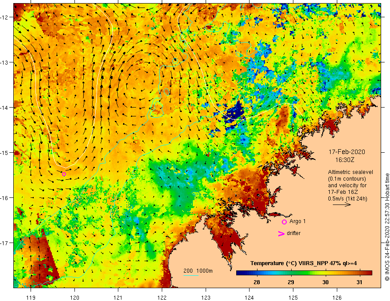Image resolution: width=390 pixels, height=301 pixels.
Task: Click the dark blue cold patch near 123.7E 14S
Action: [234, 113]
